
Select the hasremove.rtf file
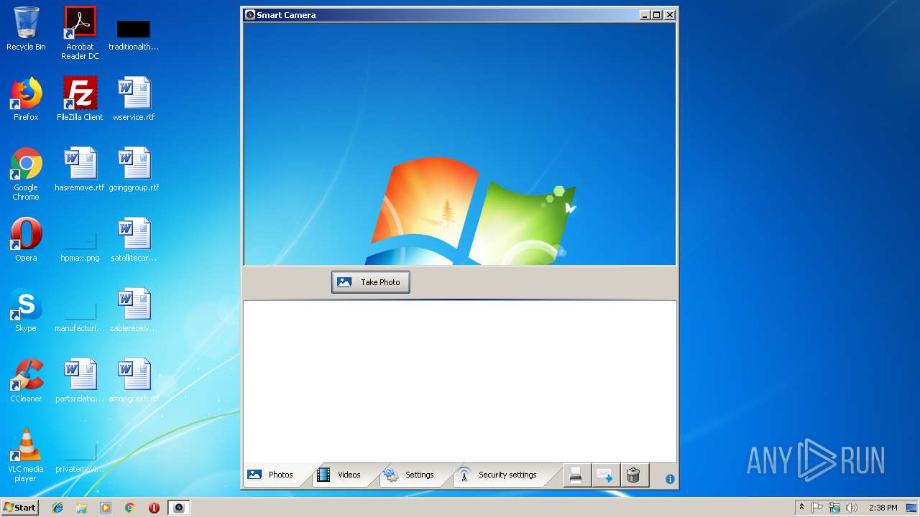(x=80, y=169)
